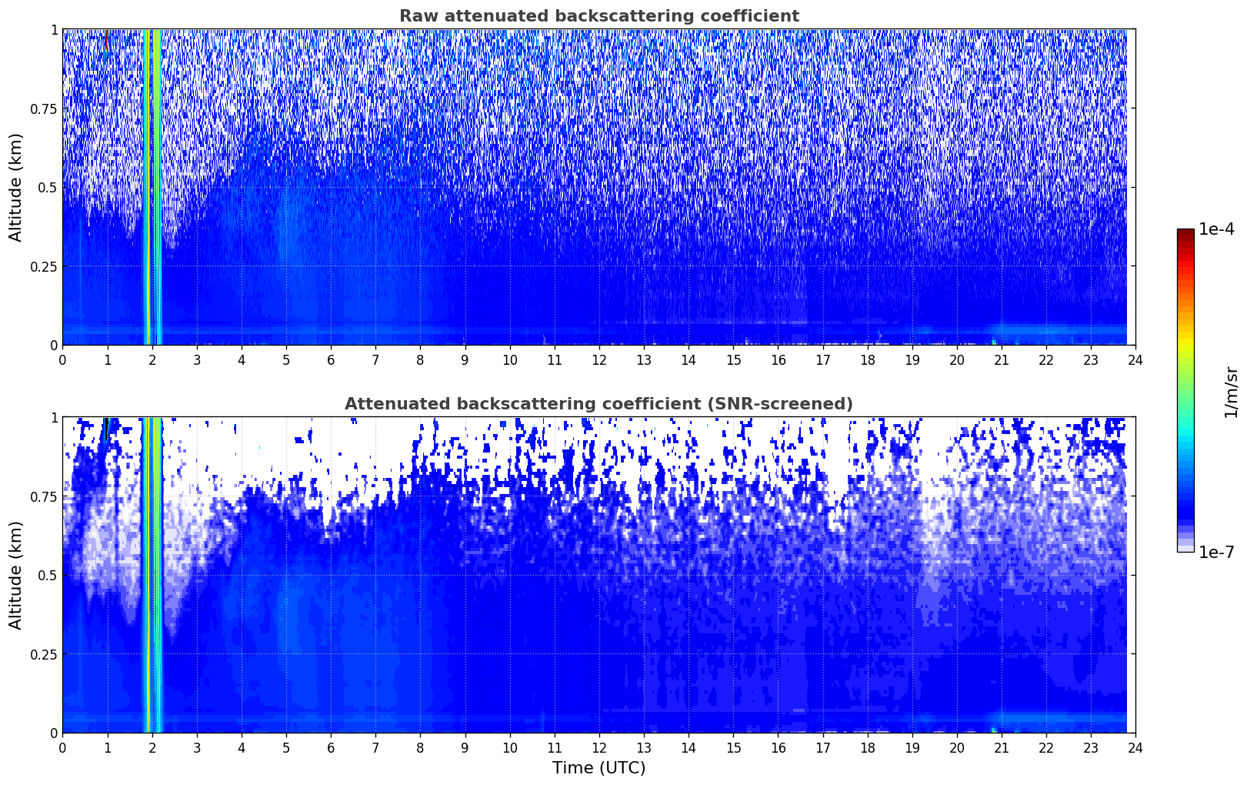Click the '0.5' altitude tick on bottom plot
The width and height of the screenshot is (1247, 785).
[48, 575]
